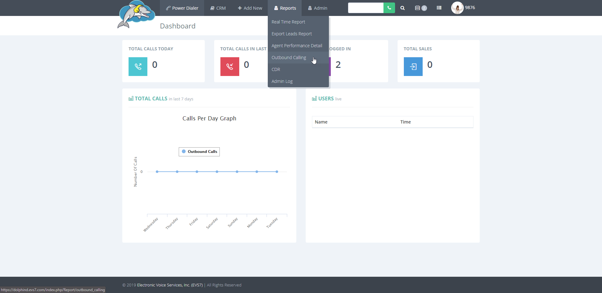602x293 pixels.
Task: Select Export Leads Report
Action: point(298,34)
